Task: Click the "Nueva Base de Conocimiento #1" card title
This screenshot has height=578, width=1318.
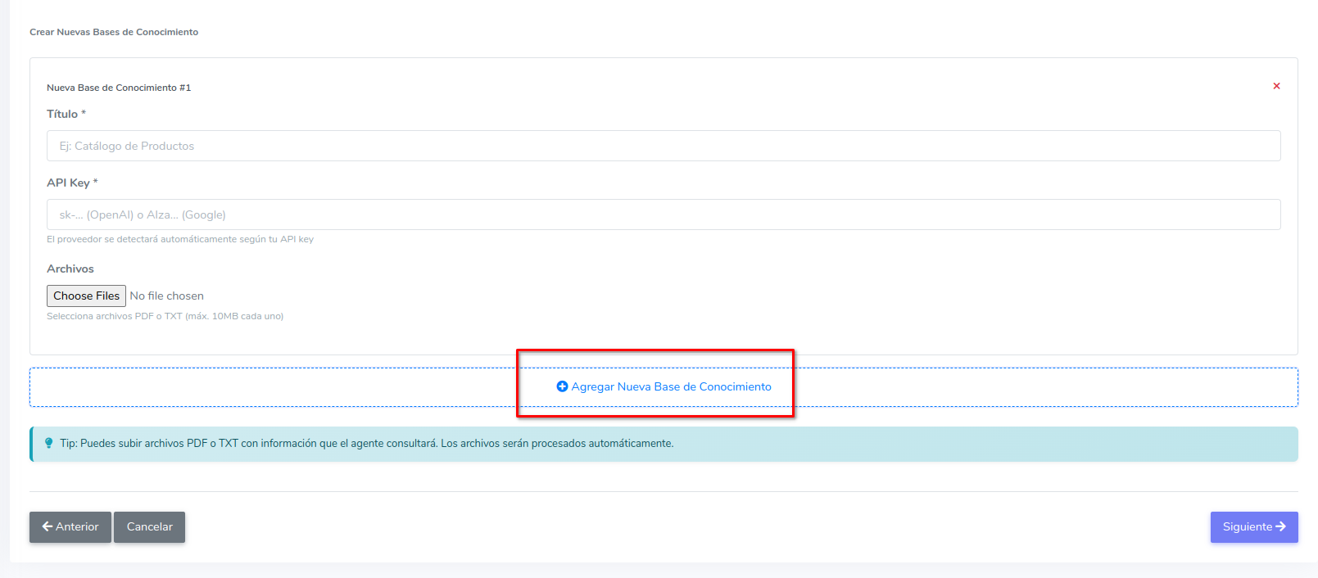Action: click(x=119, y=88)
